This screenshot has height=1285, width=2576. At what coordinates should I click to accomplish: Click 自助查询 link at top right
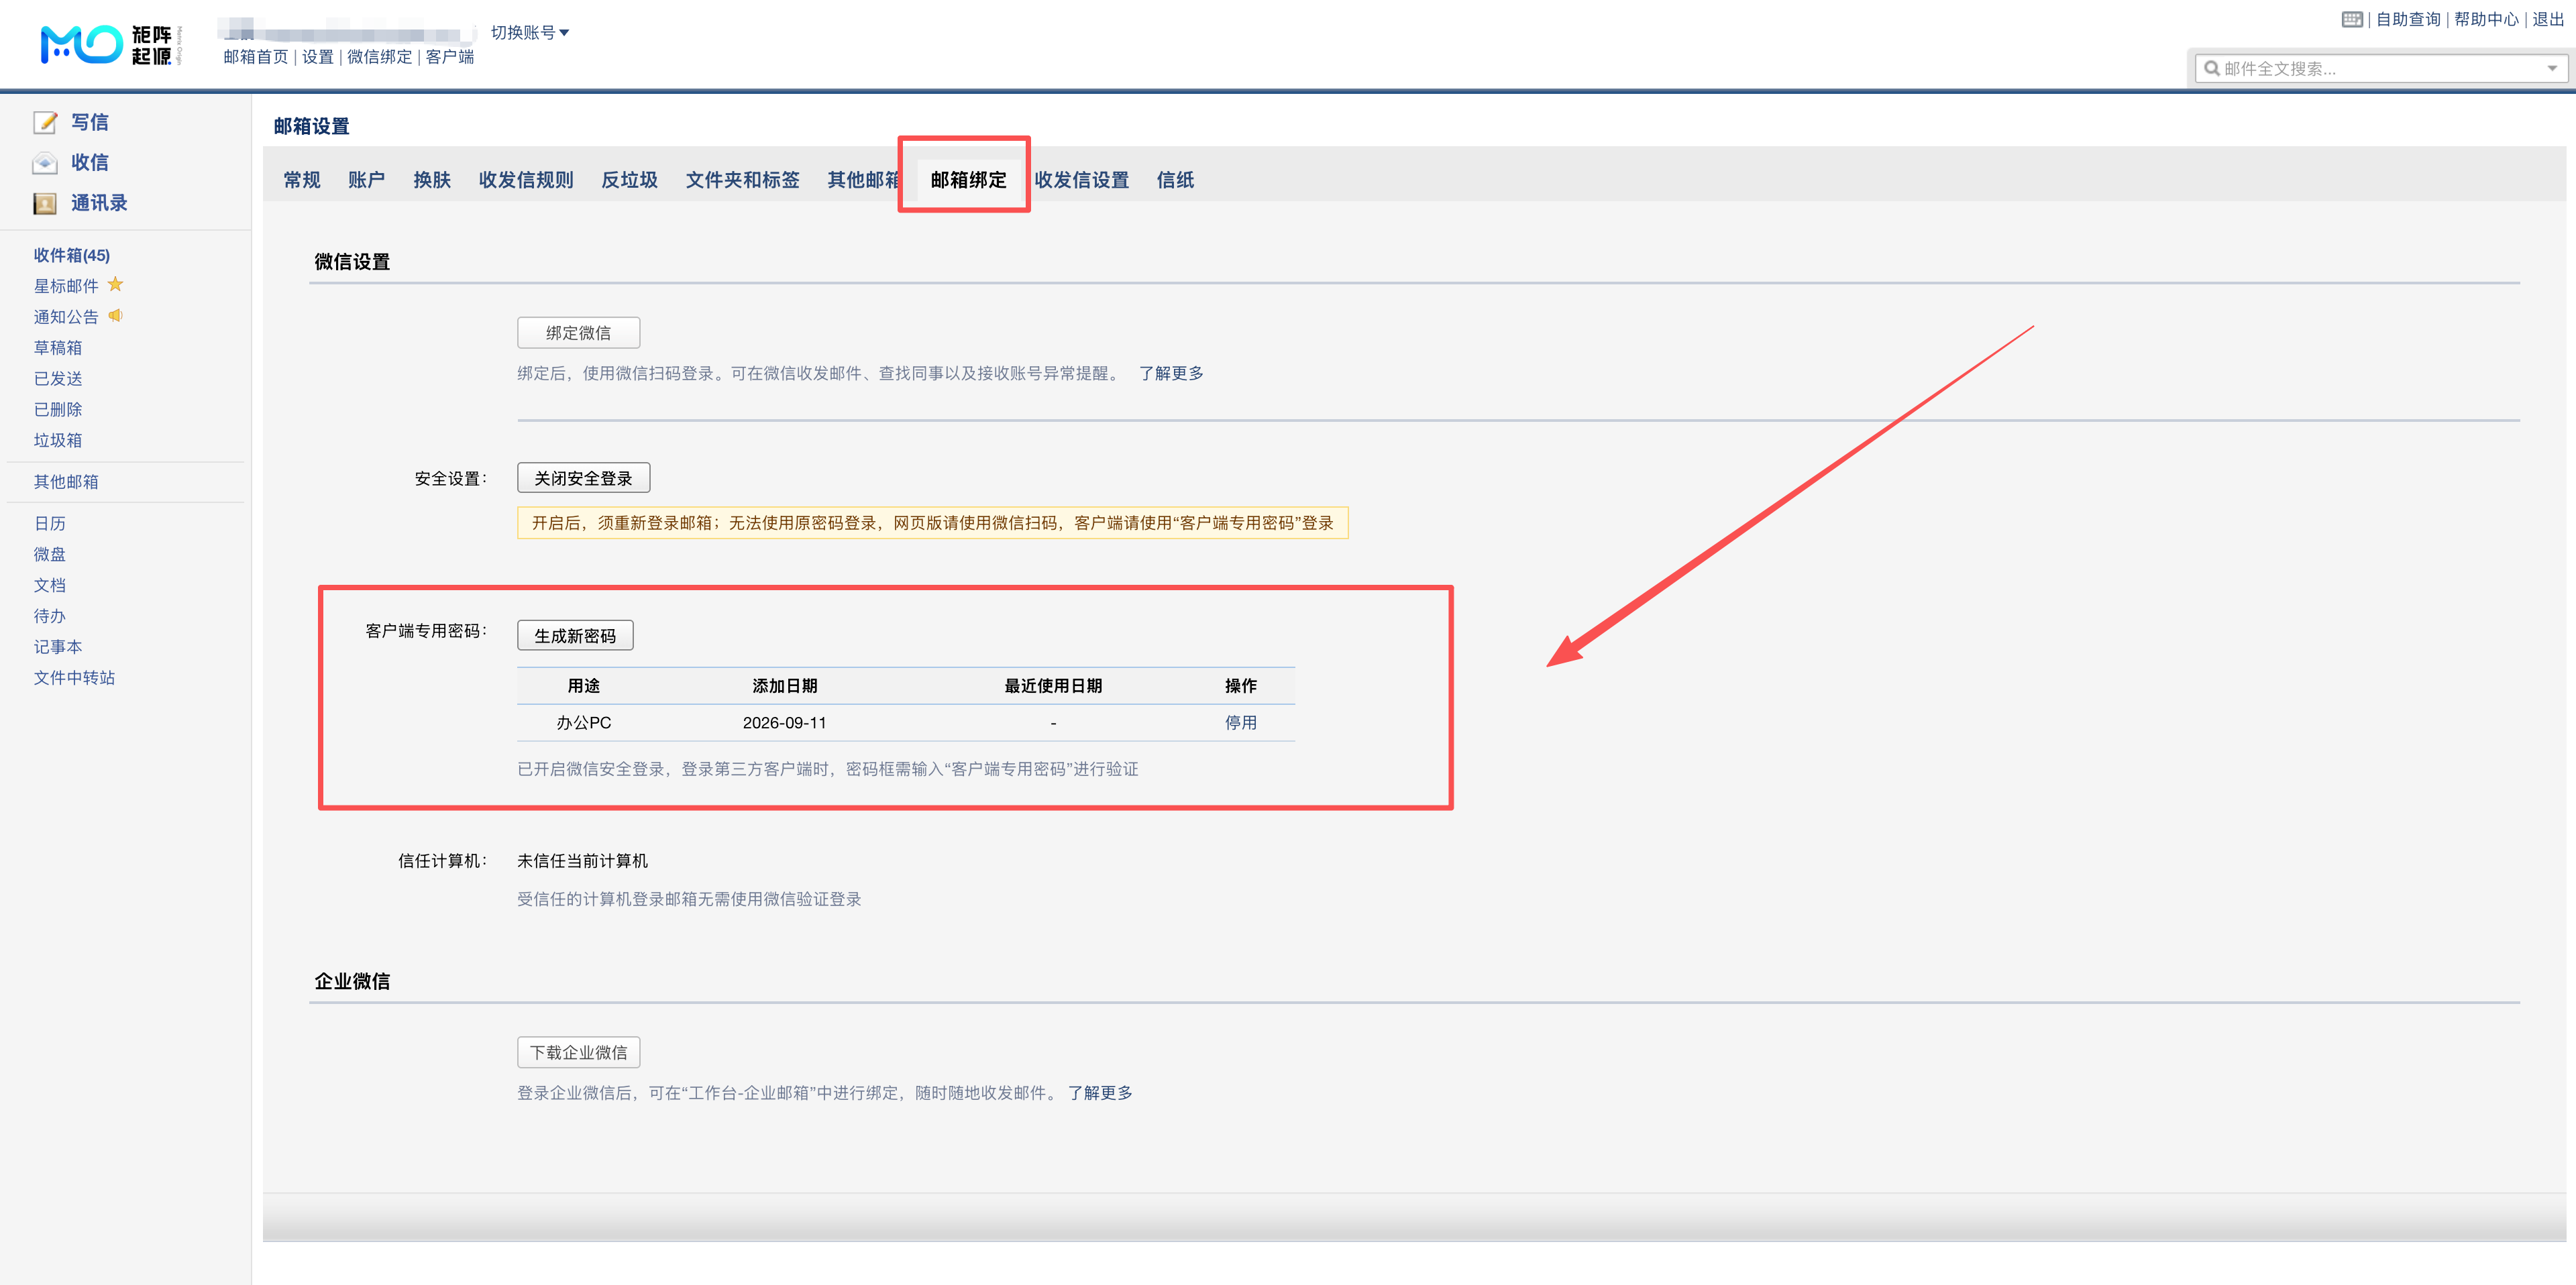click(2408, 19)
